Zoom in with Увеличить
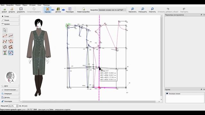 (132, 10)
